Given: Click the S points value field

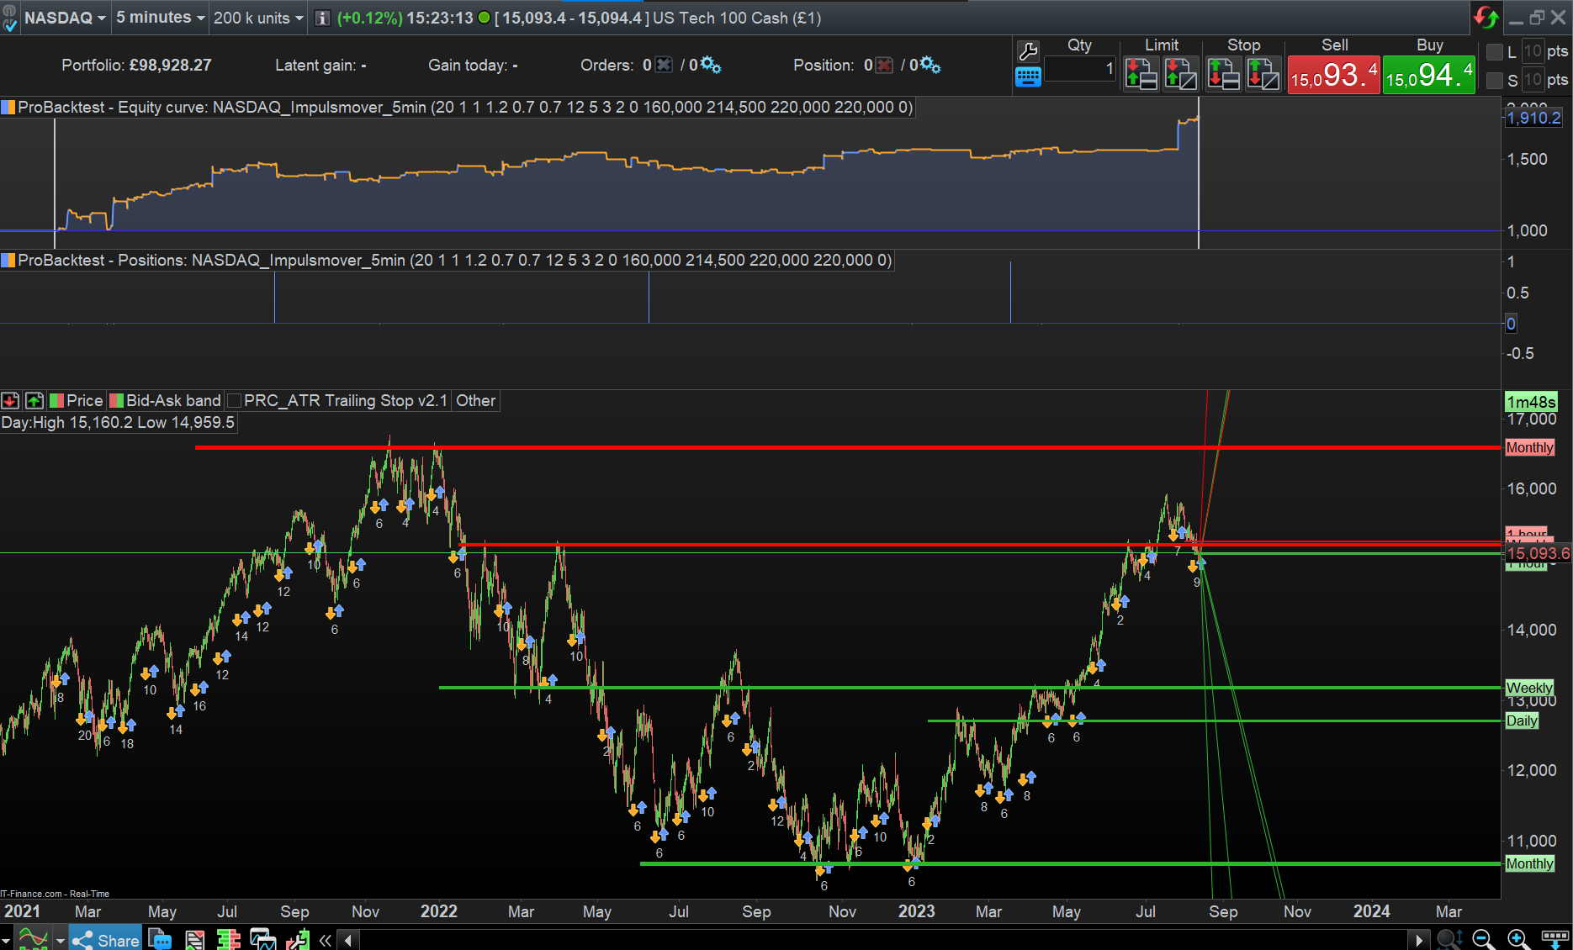Looking at the screenshot, I should click(x=1533, y=80).
